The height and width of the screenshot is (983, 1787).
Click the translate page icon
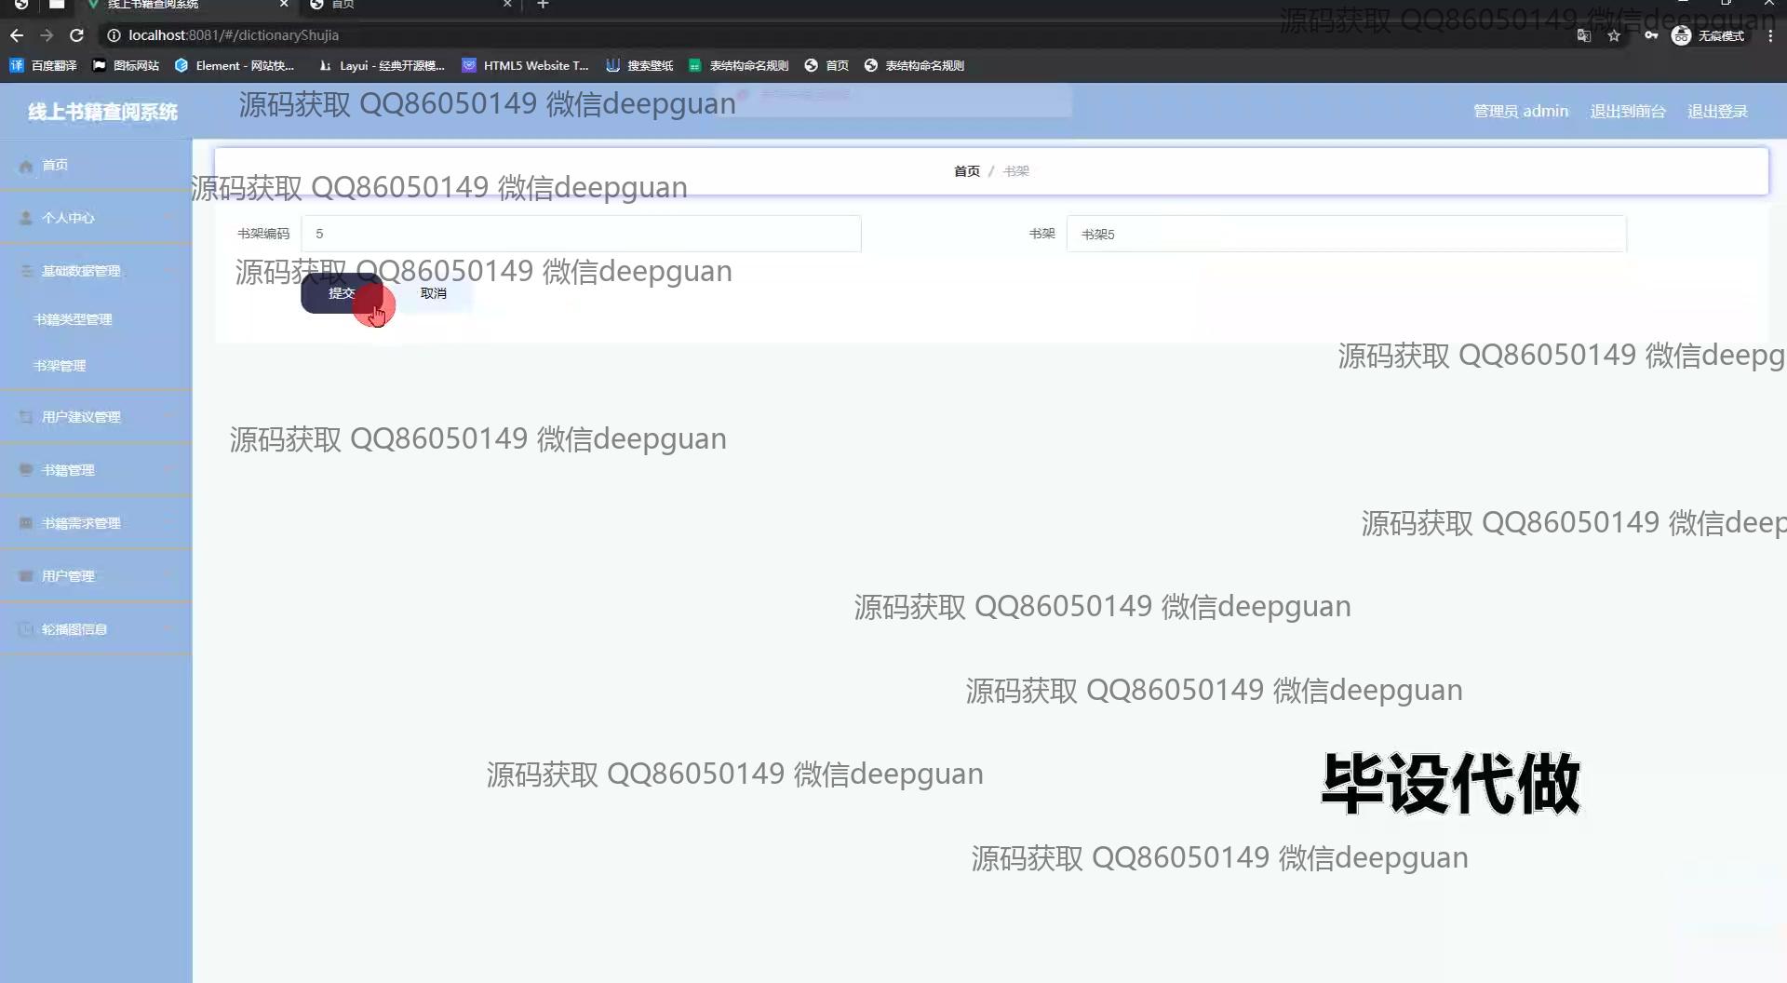[1583, 35]
